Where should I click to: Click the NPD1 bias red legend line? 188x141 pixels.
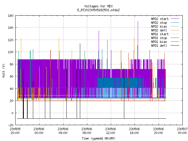coord(175,42)
